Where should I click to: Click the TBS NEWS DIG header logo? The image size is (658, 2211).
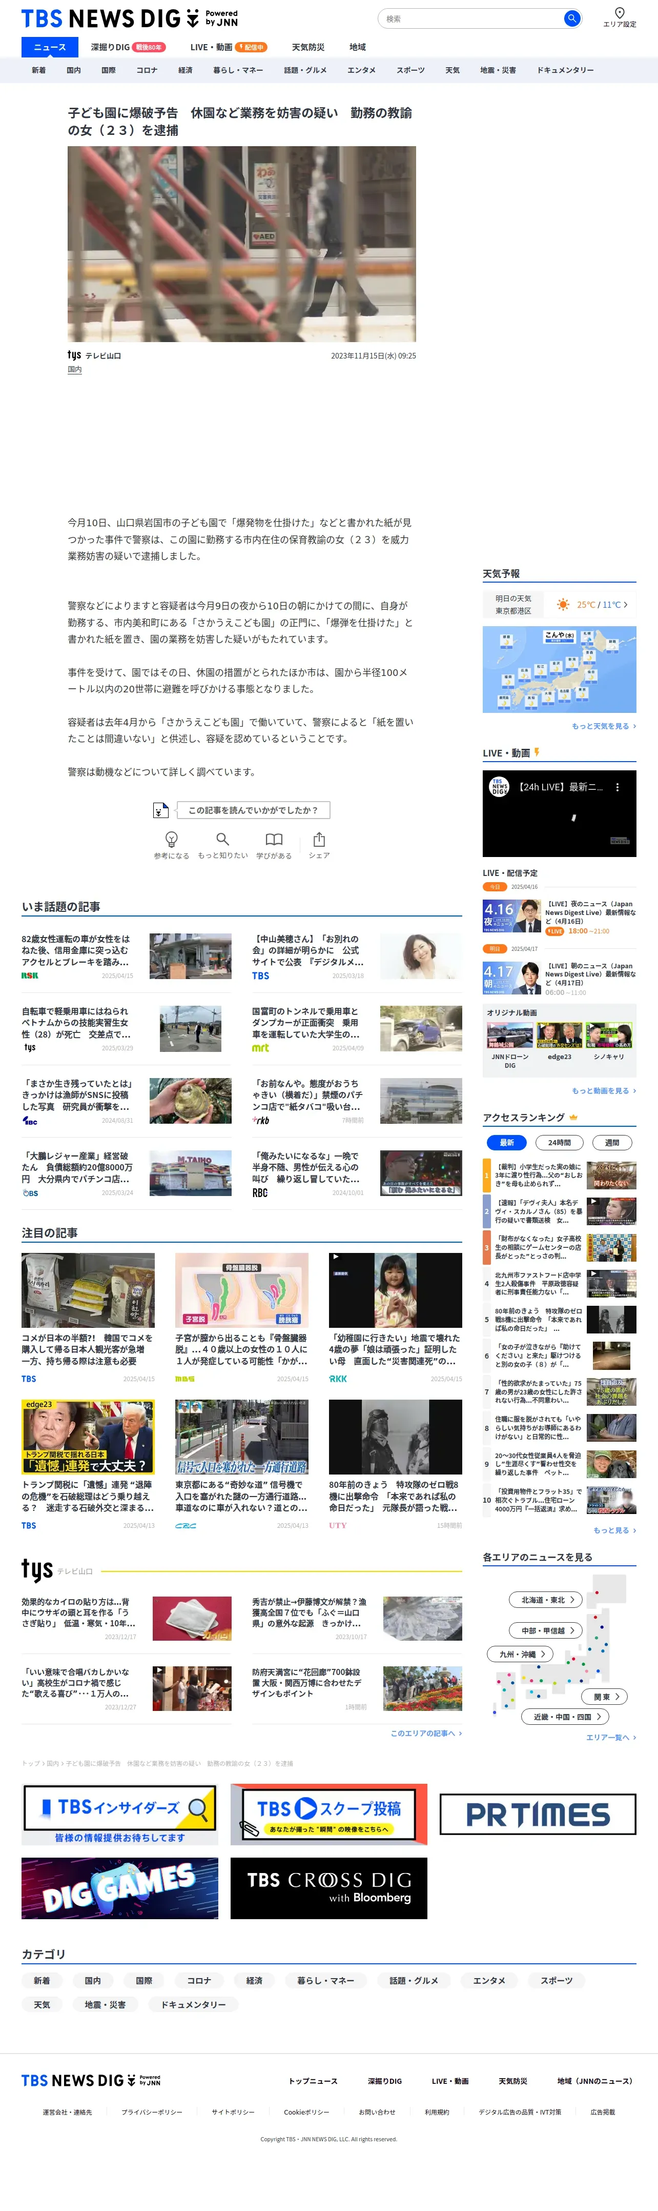(130, 18)
